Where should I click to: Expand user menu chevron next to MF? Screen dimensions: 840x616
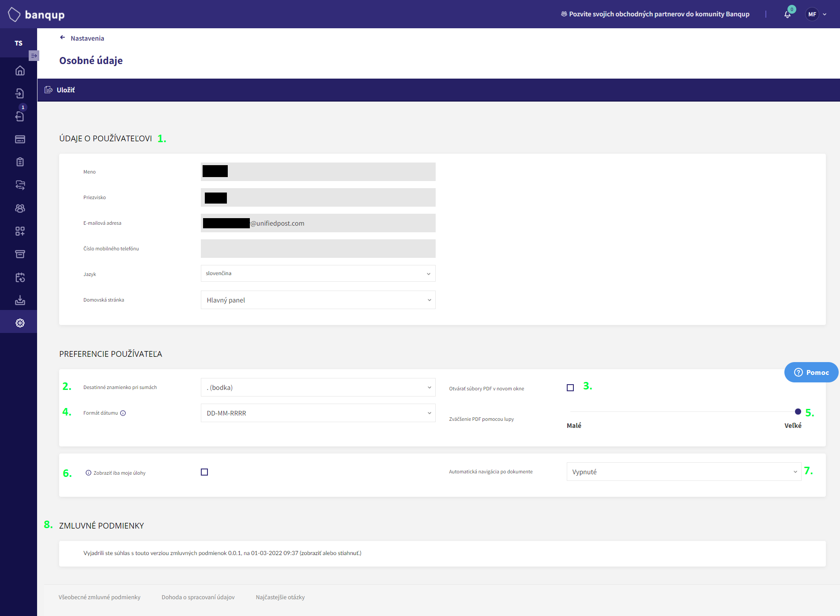tap(825, 14)
